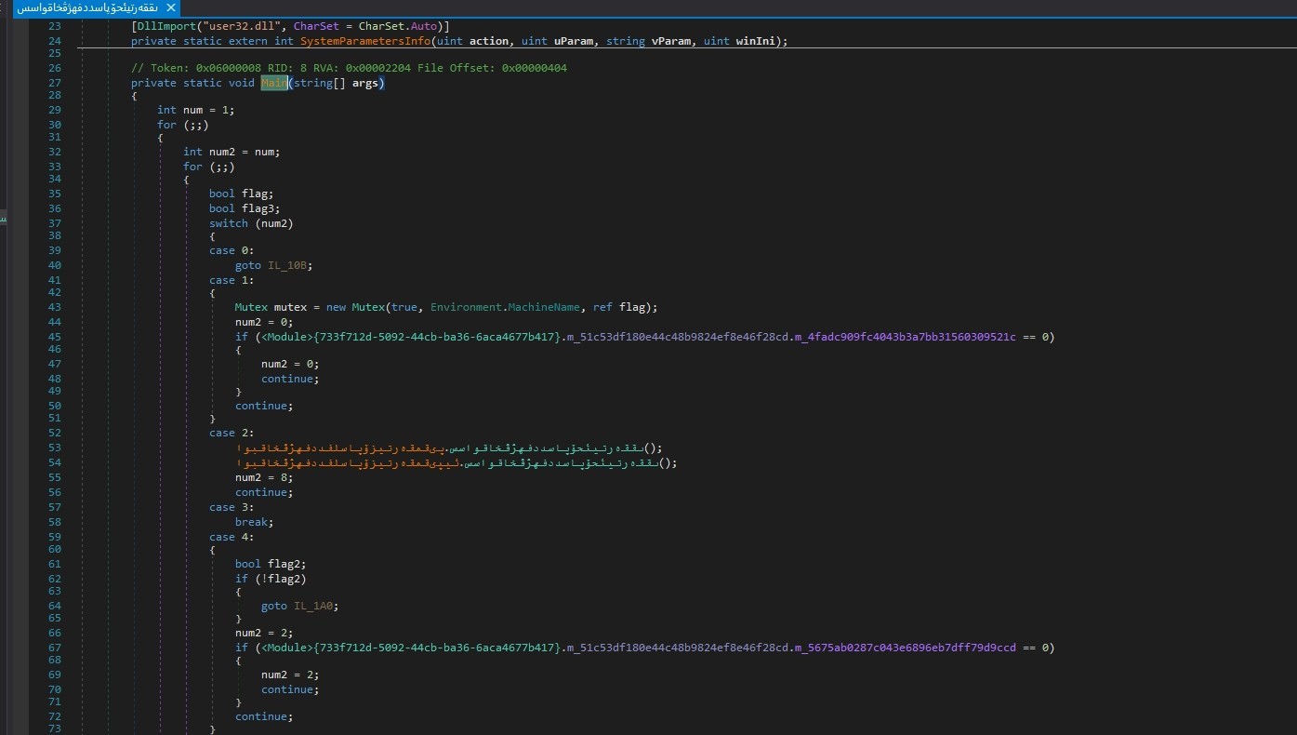The image size is (1297, 735).
Task: Click flag2 in 'bool flag2;' declaration
Action: [284, 564]
